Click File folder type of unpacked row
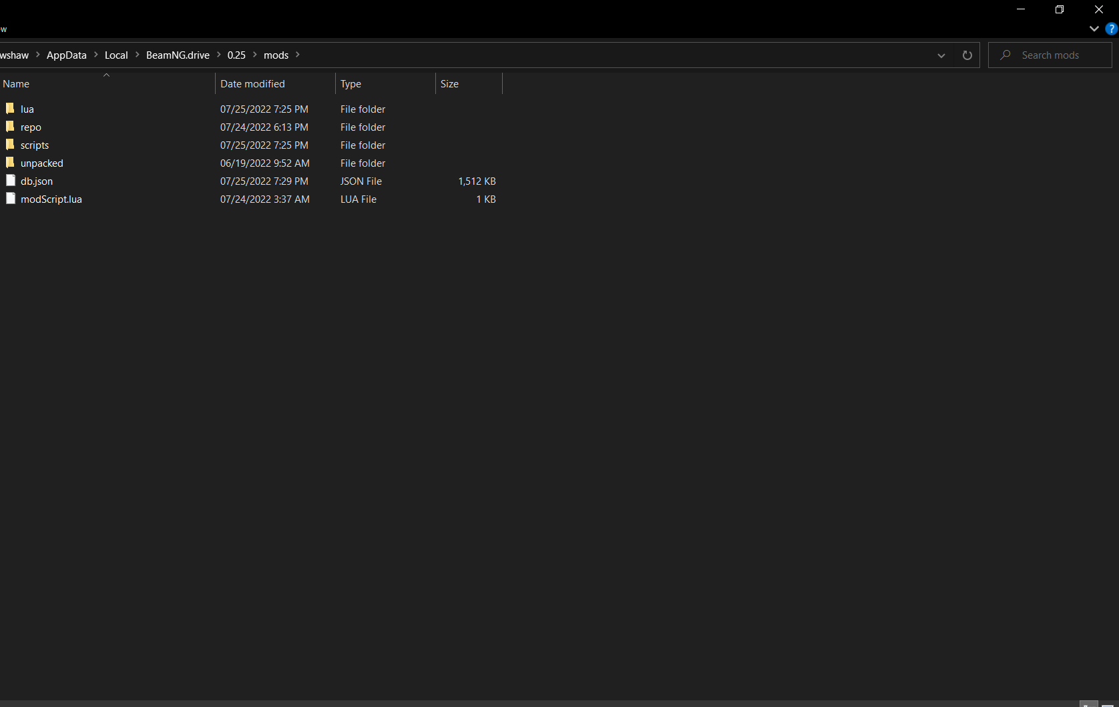Screen dimensions: 1119x707 [x=363, y=163]
